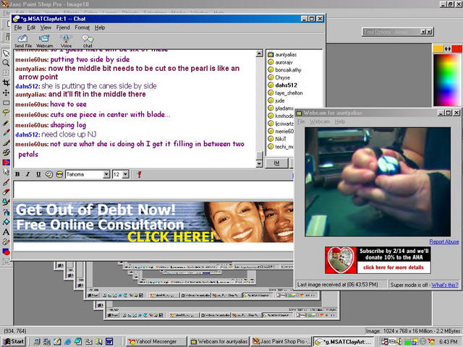This screenshot has width=463, height=347.
Task: Switch to Yahoo! Messenger taskbar button
Action: point(157,341)
